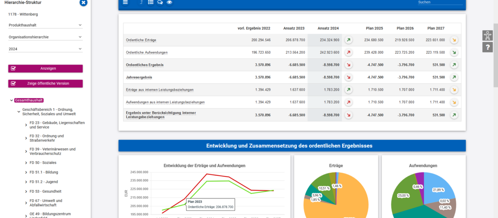
Task: Click red down arrow in Jahresergebnis row
Action: click(349, 77)
